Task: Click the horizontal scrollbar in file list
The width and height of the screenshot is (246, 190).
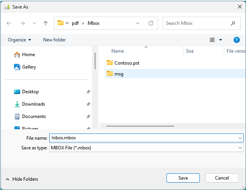Action: 140,126
